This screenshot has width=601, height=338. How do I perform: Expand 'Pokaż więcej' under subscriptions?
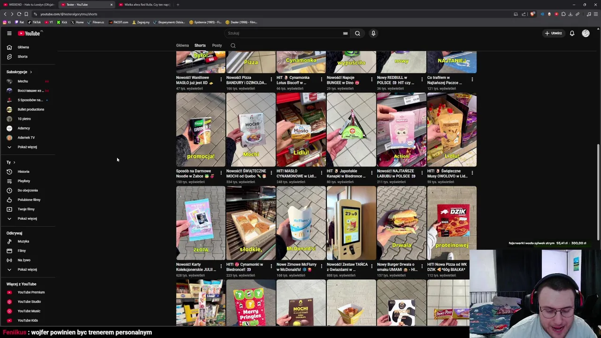pyautogui.click(x=28, y=147)
